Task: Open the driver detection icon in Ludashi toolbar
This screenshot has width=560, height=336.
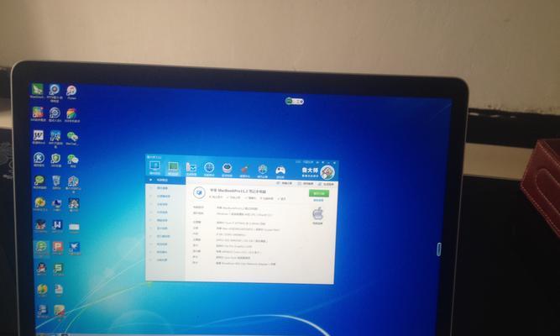Action: pos(227,168)
